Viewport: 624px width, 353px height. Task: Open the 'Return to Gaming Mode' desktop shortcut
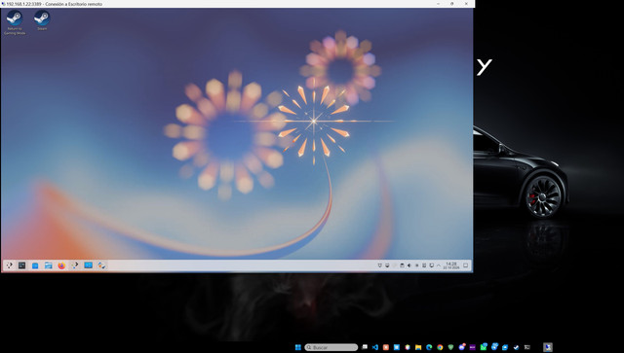[15, 22]
